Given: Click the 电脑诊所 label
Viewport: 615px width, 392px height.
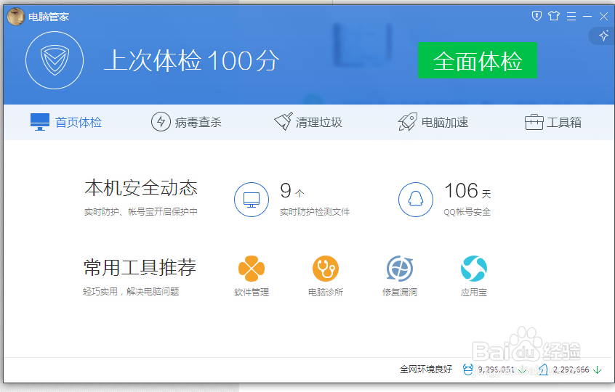Looking at the screenshot, I should (x=326, y=292).
